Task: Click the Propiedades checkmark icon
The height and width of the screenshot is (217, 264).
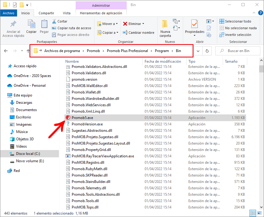Action: (x=194, y=24)
